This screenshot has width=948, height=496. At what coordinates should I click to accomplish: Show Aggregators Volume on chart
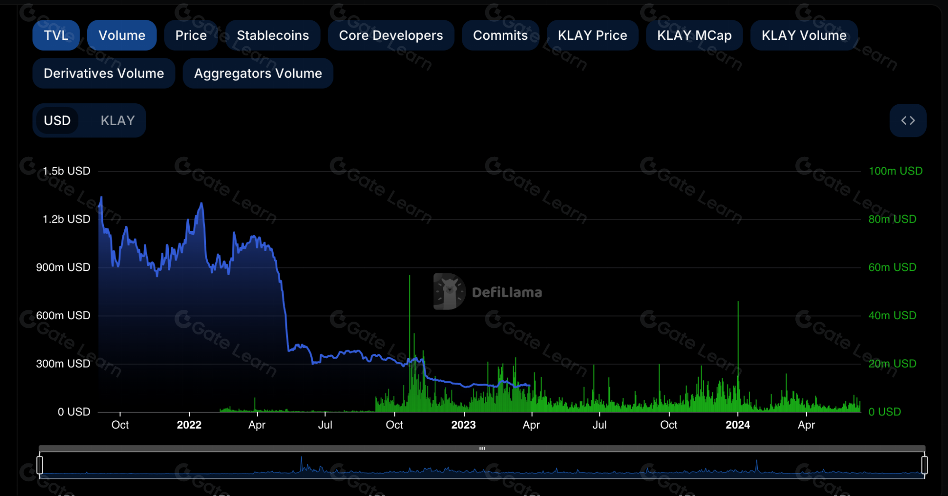click(258, 73)
